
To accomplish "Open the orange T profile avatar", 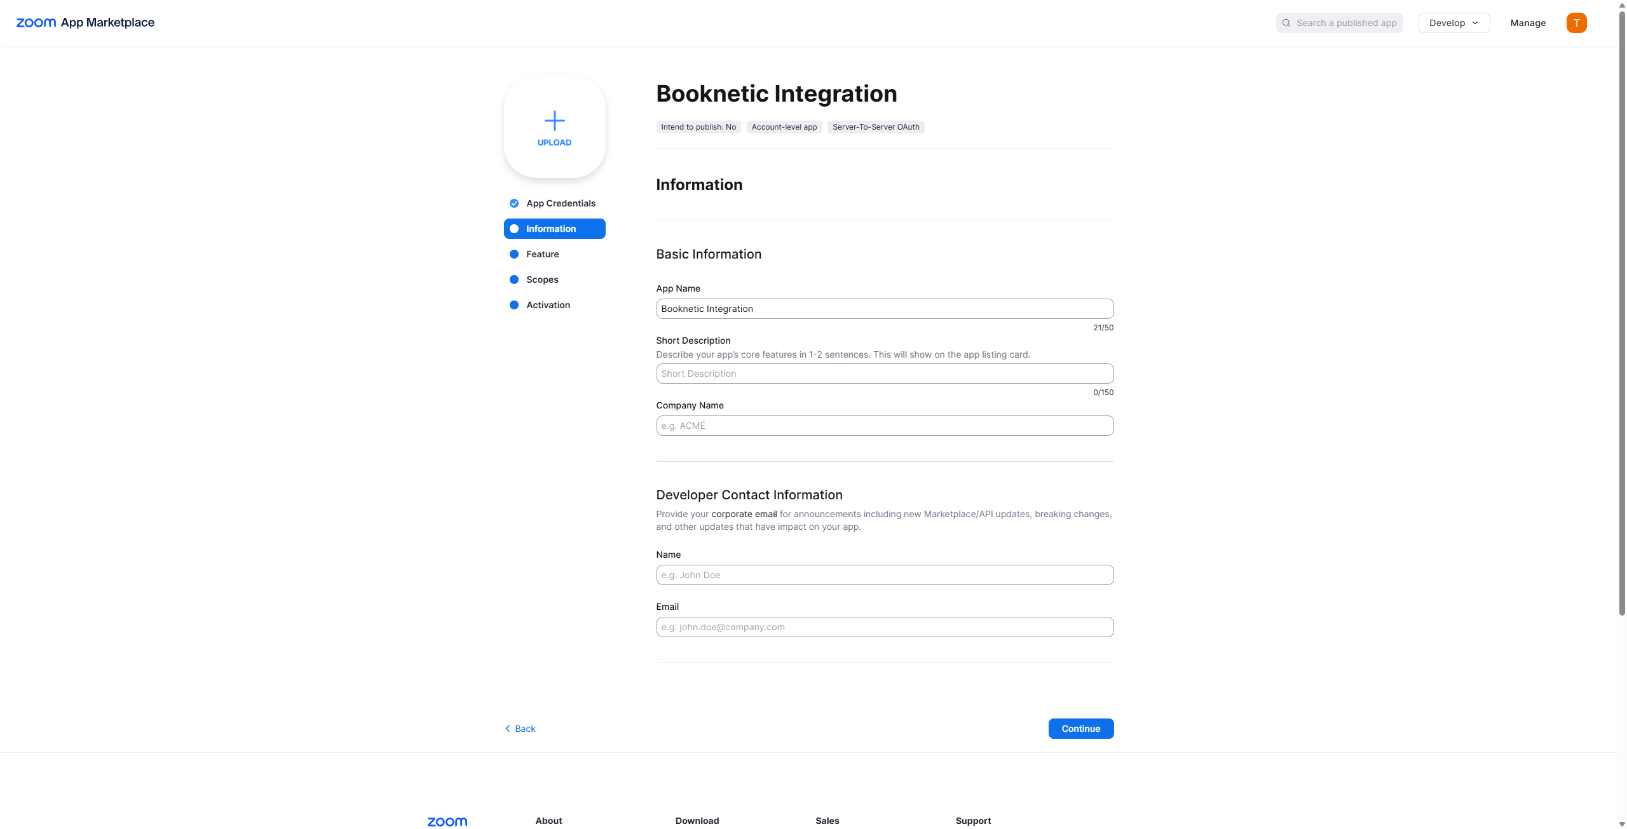I will pos(1576,23).
